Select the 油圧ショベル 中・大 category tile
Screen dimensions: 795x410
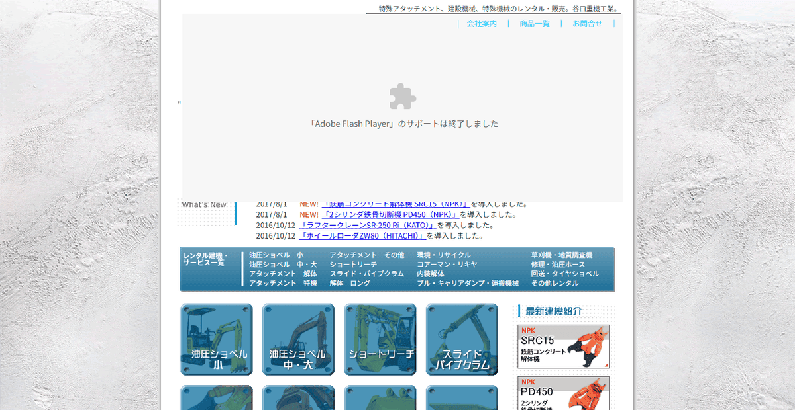pyautogui.click(x=298, y=339)
